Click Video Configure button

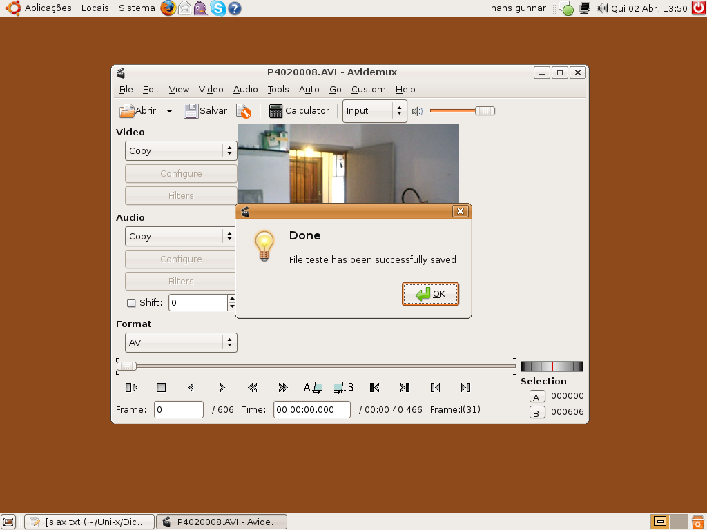[181, 173]
